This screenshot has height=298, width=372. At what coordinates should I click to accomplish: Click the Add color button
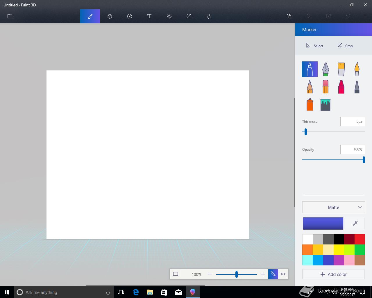coord(334,274)
